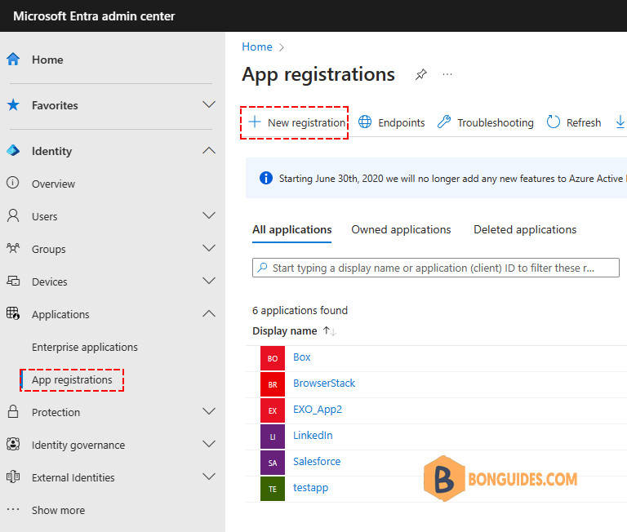Click the Overview info circle icon
This screenshot has width=627, height=532.
[13, 183]
